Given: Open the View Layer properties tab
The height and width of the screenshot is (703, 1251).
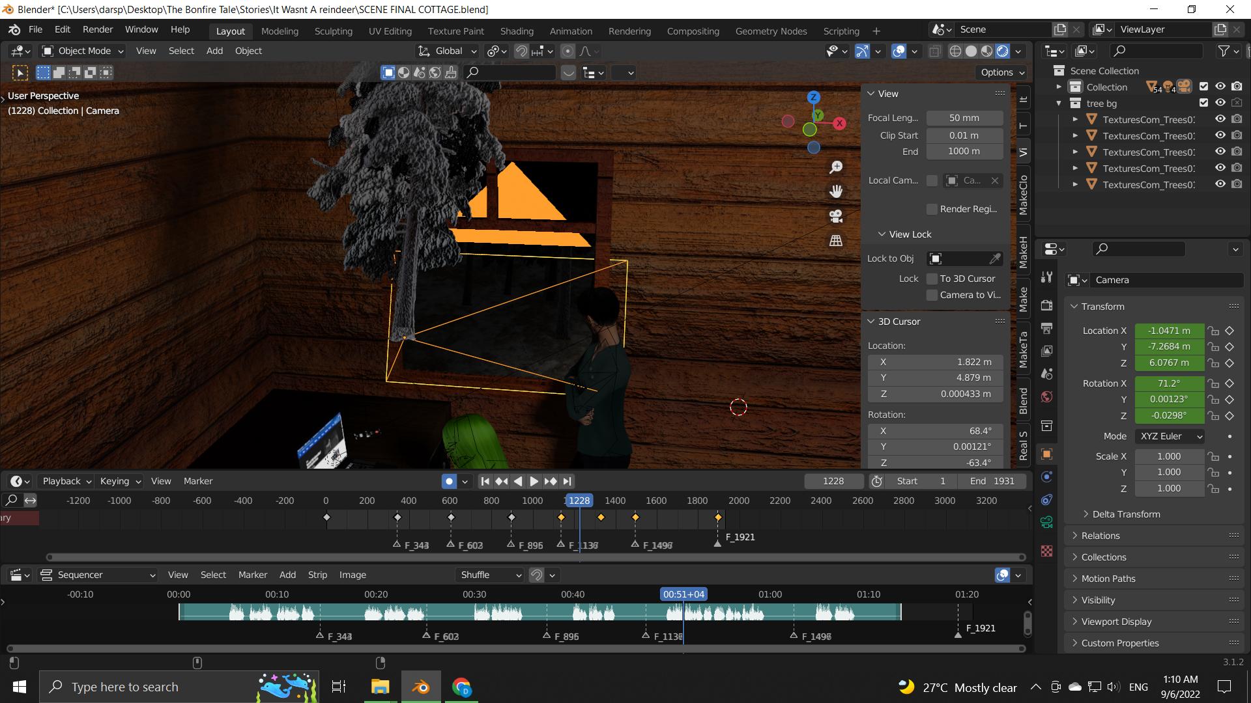Looking at the screenshot, I should point(1047,351).
